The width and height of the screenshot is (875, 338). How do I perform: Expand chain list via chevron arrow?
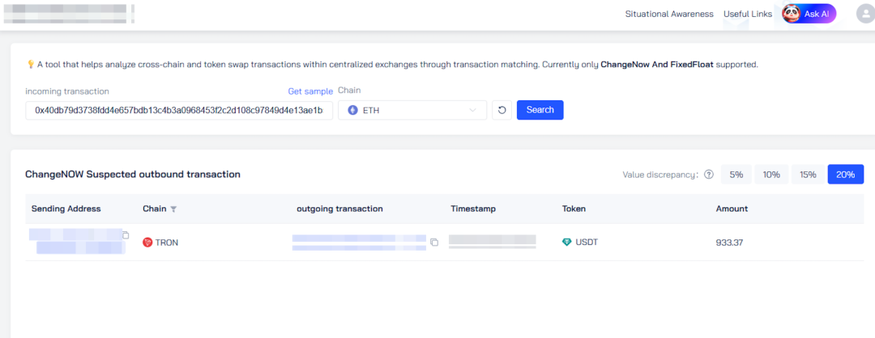tap(473, 110)
